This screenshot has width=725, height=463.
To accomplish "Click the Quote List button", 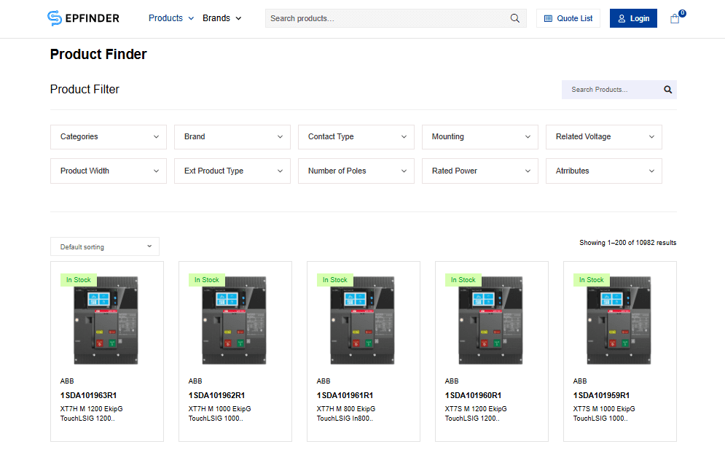I will pyautogui.click(x=568, y=18).
